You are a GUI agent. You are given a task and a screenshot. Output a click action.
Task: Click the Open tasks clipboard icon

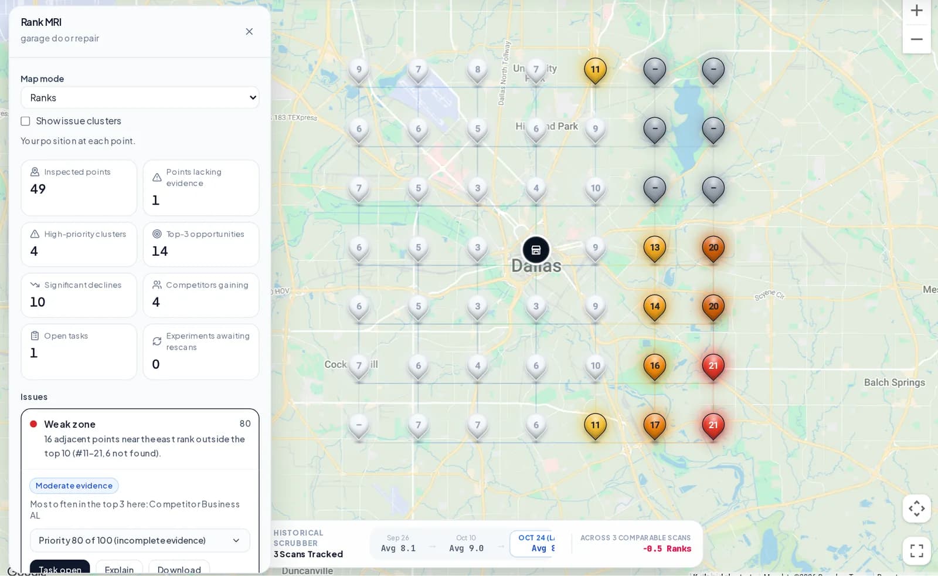pos(35,336)
